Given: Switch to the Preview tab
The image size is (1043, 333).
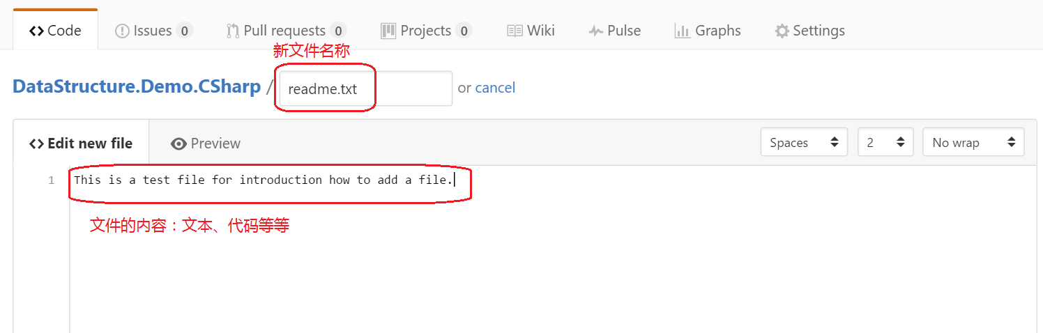Looking at the screenshot, I should [x=215, y=144].
